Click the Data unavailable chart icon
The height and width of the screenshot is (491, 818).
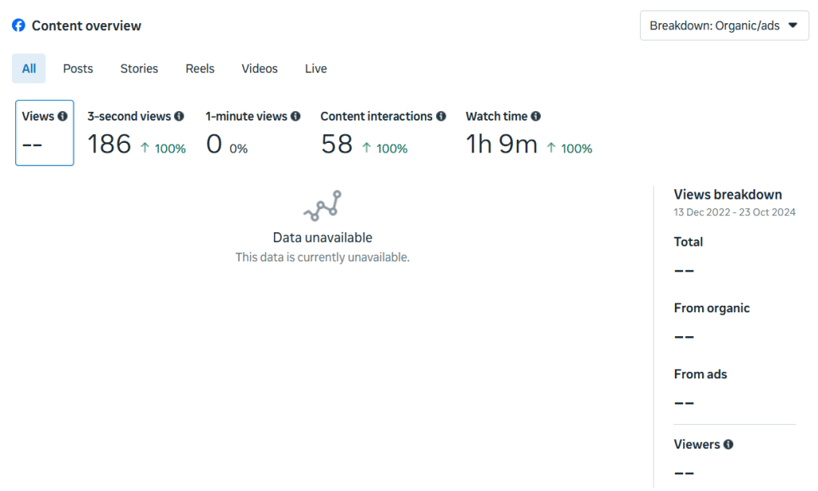323,206
